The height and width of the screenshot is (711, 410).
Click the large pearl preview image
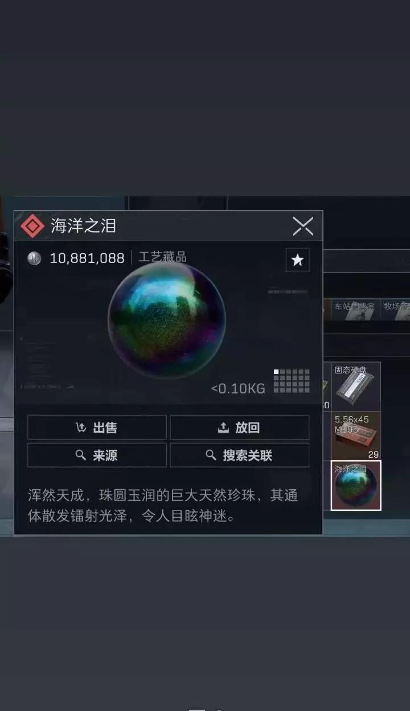166,320
